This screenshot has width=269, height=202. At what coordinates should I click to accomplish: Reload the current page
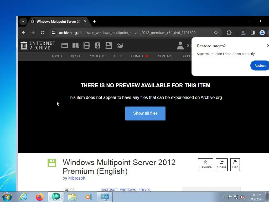point(43,33)
